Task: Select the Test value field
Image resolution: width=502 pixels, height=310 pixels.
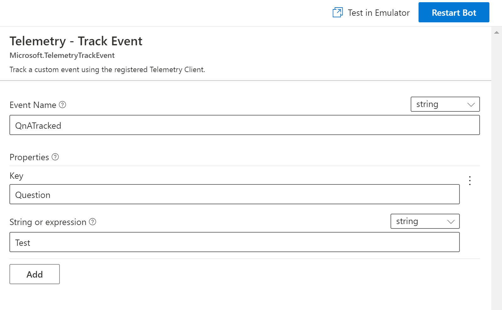Action: coord(234,242)
